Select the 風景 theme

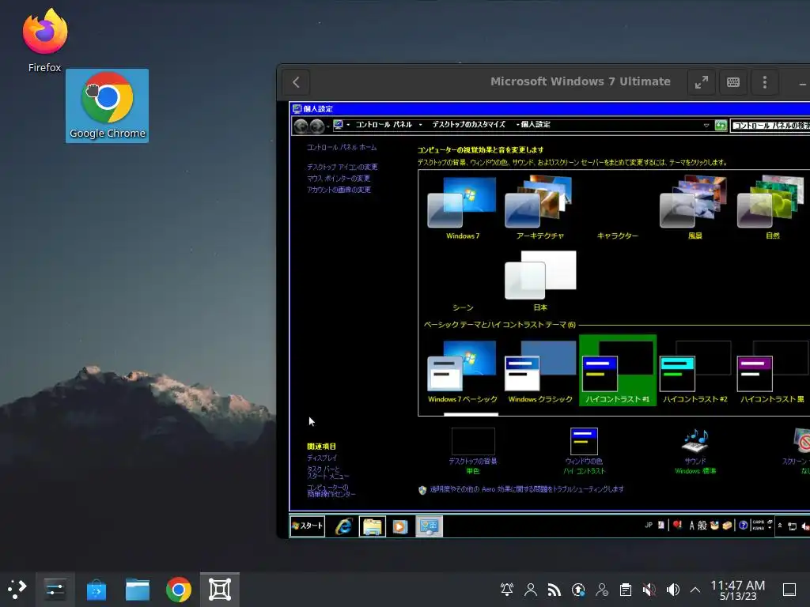(695, 208)
